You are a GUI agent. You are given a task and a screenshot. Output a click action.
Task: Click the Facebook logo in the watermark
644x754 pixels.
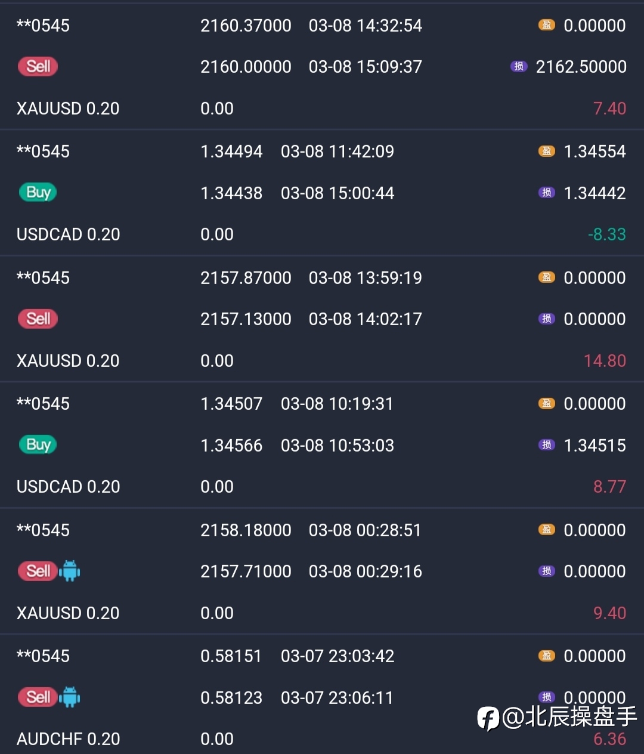(488, 718)
